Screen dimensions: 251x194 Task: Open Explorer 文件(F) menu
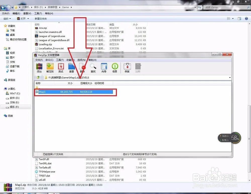6,14
